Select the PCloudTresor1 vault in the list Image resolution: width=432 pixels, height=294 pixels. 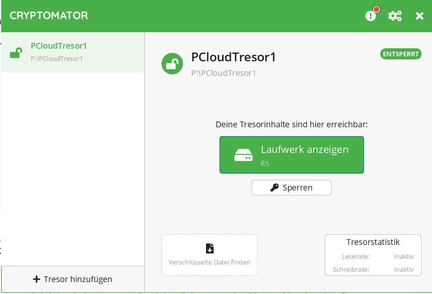(x=73, y=52)
